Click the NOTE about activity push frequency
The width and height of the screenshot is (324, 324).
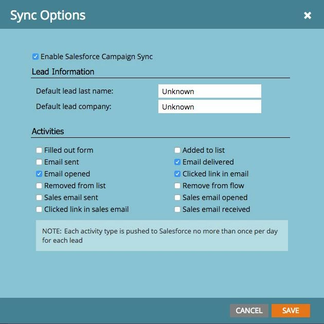[162, 236]
